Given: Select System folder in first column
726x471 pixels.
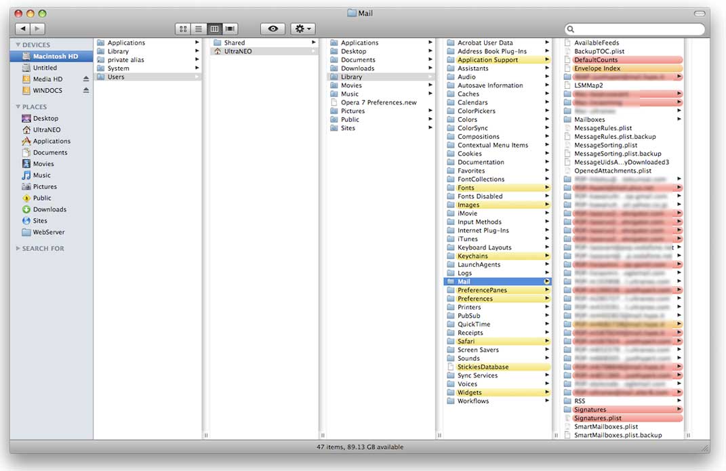Looking at the screenshot, I should click(x=148, y=68).
